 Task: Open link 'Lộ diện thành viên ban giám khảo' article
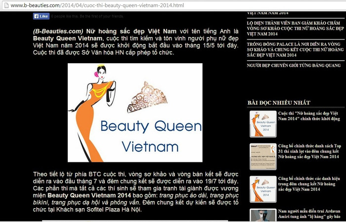(295, 28)
